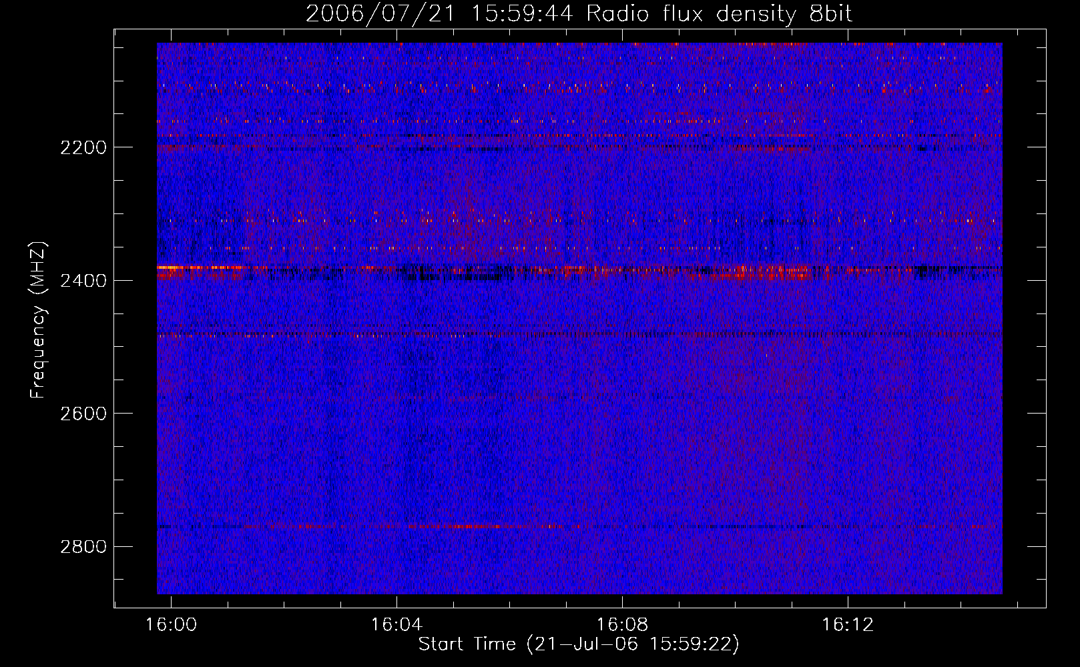Click the 2800 frequency tick label
Image resolution: width=1080 pixels, height=667 pixels.
click(83, 547)
